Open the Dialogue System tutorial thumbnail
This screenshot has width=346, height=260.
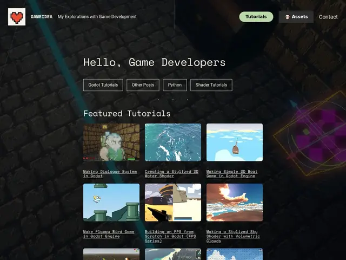(111, 142)
